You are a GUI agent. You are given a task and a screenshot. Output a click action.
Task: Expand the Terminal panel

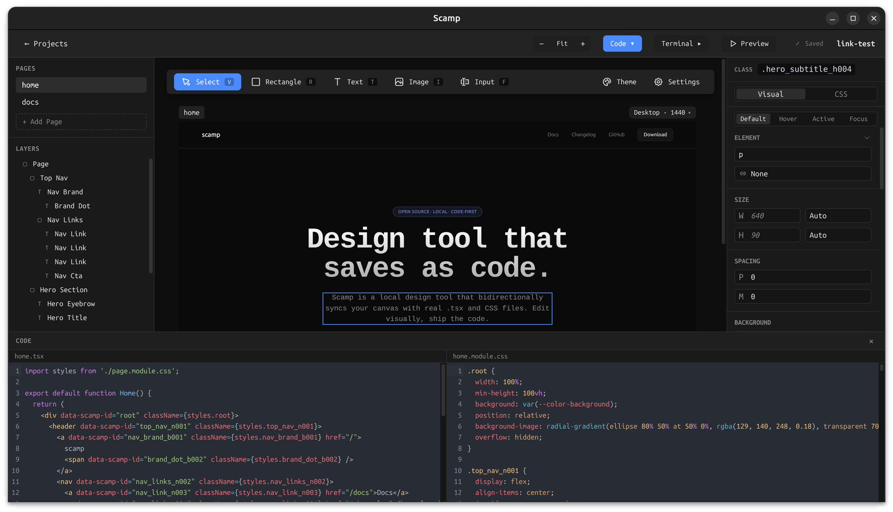(x=681, y=44)
